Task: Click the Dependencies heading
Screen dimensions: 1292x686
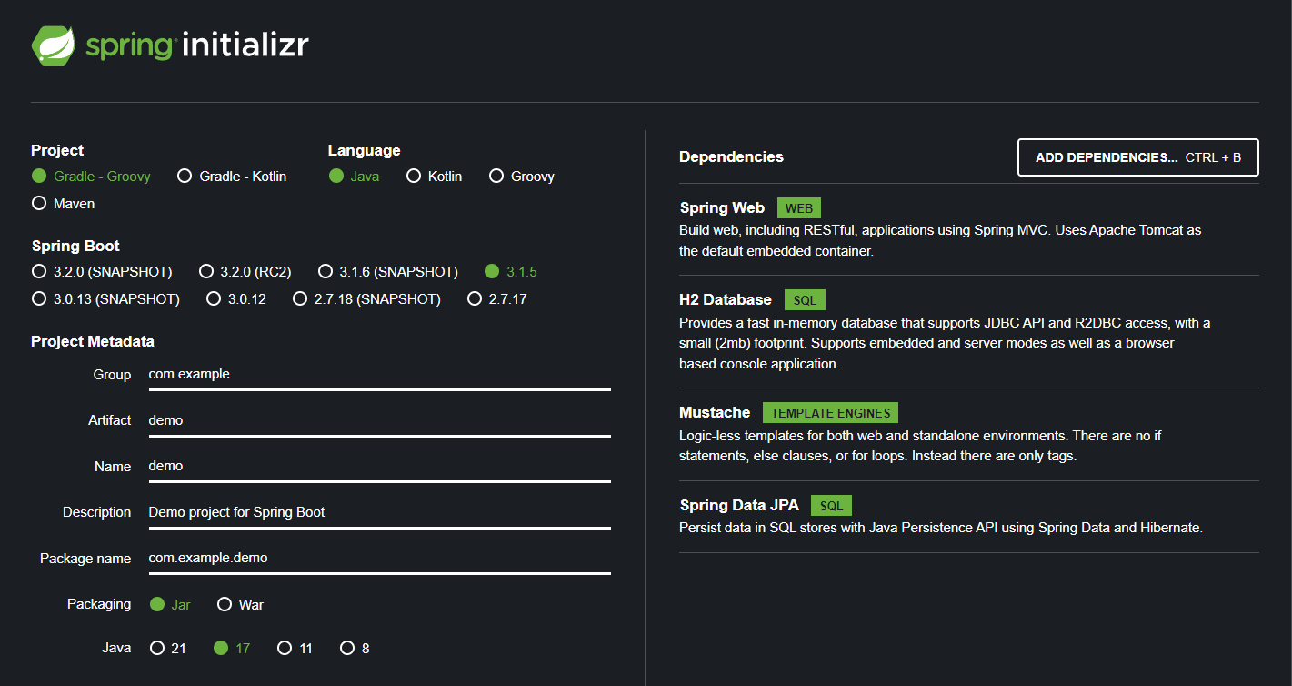Action: click(x=731, y=157)
